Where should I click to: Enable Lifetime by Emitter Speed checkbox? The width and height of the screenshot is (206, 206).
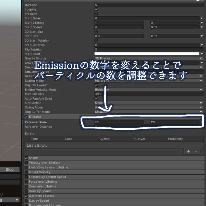[26, 177]
